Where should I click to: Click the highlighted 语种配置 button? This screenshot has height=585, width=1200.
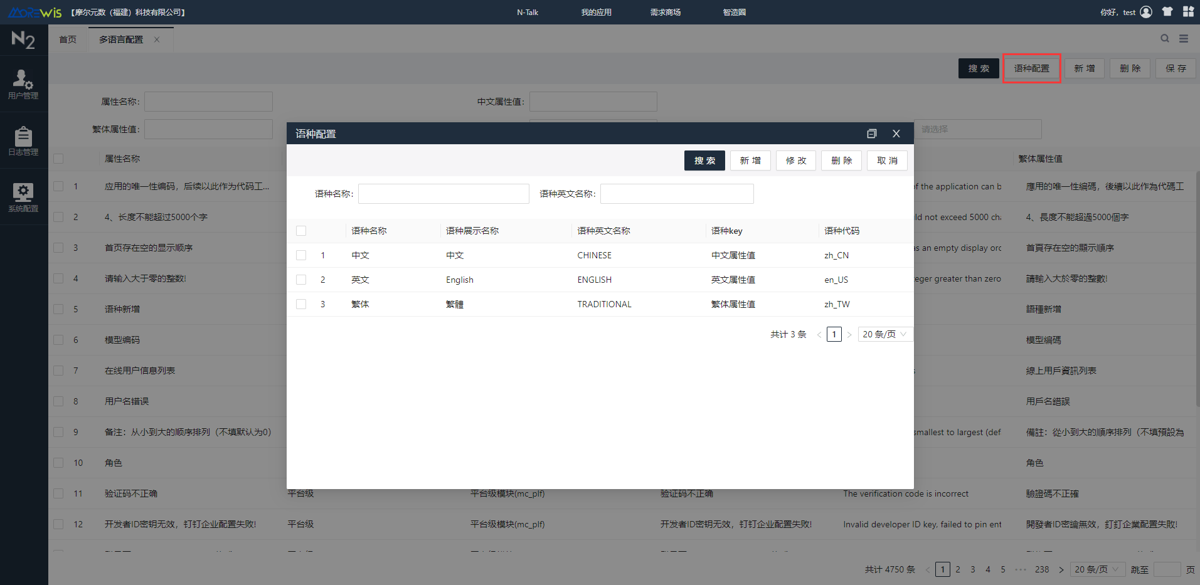pos(1031,68)
